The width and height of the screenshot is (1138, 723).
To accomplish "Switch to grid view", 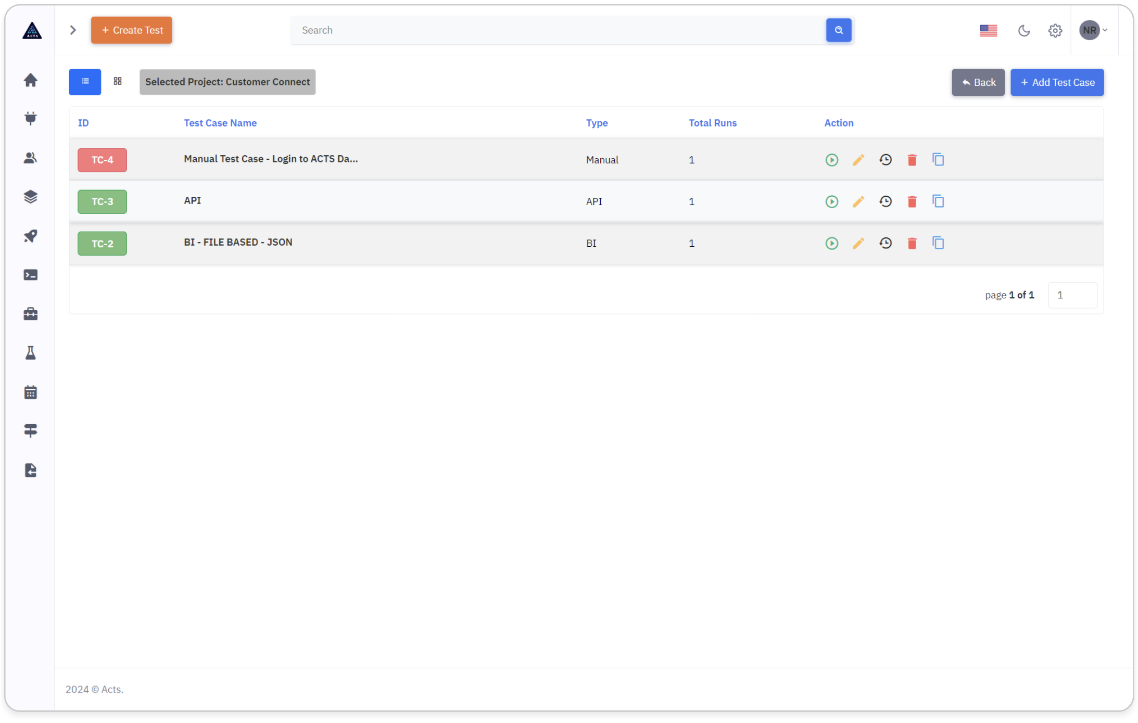I will (118, 81).
